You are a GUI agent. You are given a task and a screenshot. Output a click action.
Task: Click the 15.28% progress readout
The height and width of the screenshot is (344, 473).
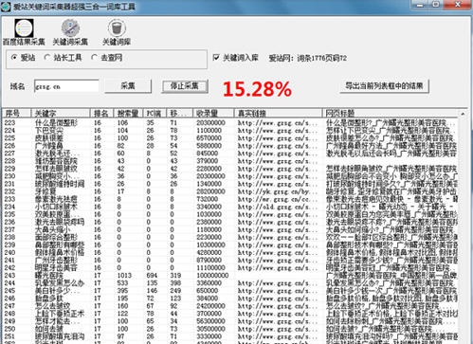coord(257,89)
